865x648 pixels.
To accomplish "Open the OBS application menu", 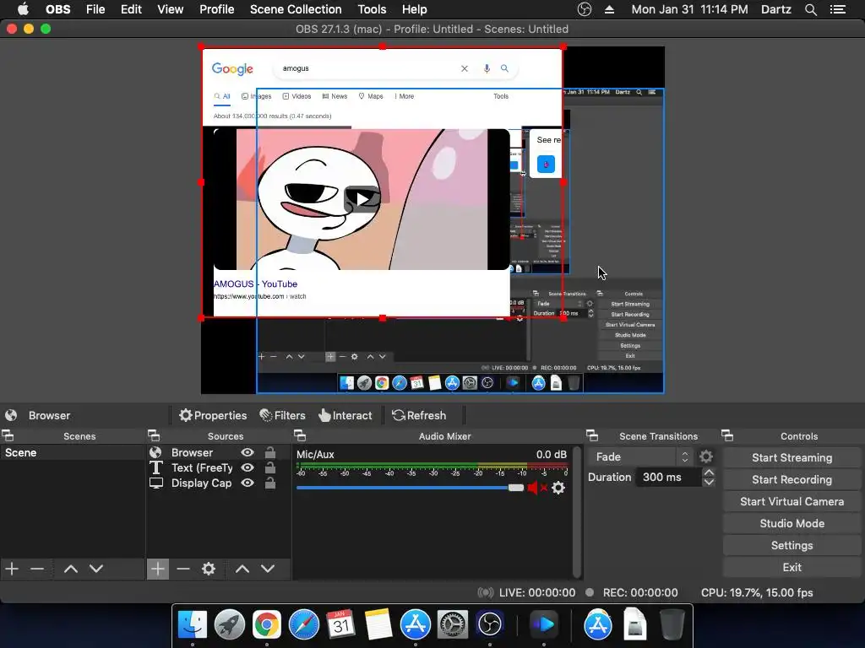I will [x=58, y=9].
